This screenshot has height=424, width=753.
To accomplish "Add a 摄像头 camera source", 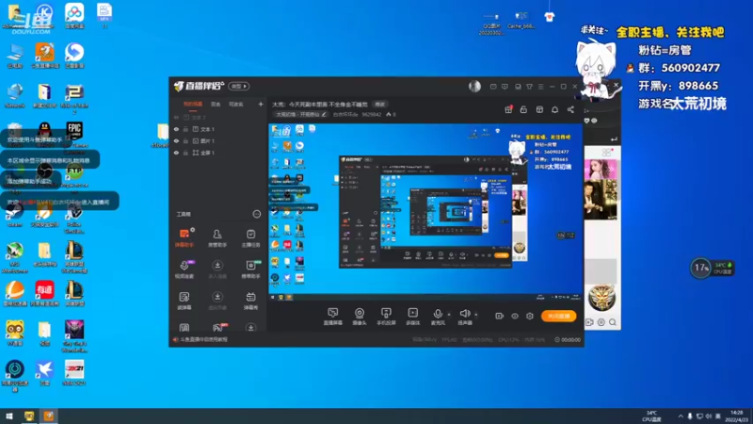I will point(360,317).
